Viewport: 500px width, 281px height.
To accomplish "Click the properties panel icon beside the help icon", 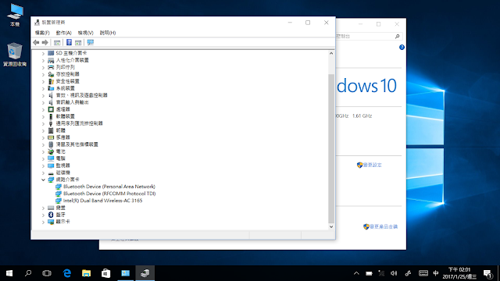I will click(78, 42).
